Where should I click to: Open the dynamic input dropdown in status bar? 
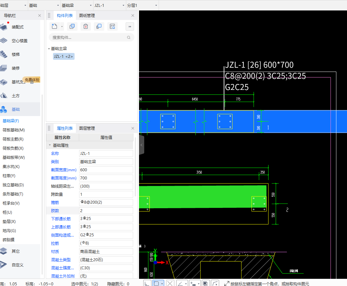(199, 284)
